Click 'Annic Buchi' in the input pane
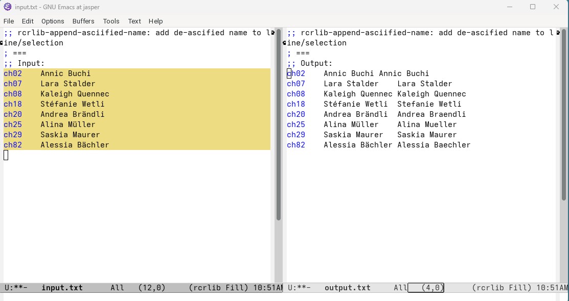Viewport: 569px width, 301px height. (65, 73)
